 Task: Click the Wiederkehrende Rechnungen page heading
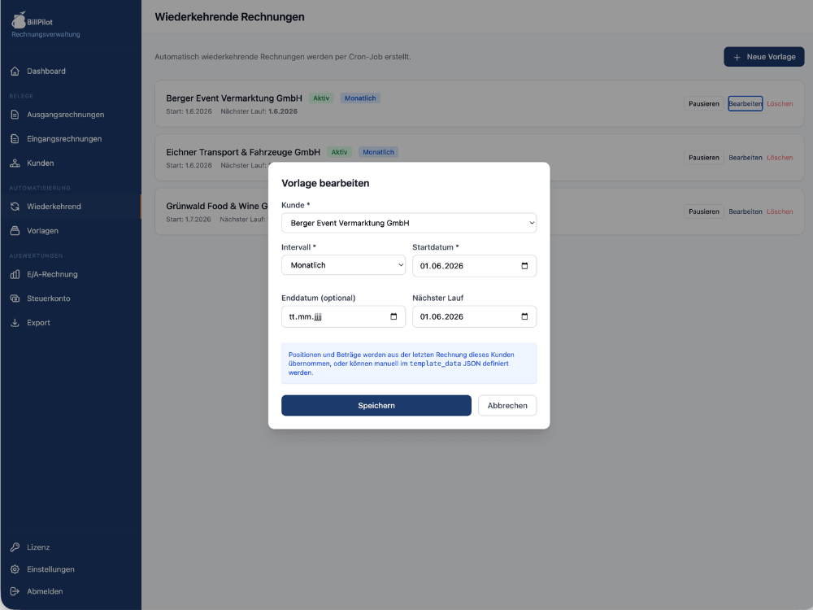click(x=230, y=17)
